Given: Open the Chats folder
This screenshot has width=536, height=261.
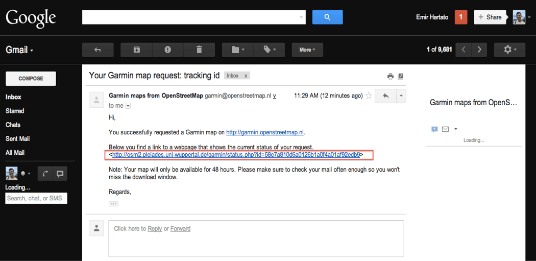Looking at the screenshot, I should tap(13, 125).
